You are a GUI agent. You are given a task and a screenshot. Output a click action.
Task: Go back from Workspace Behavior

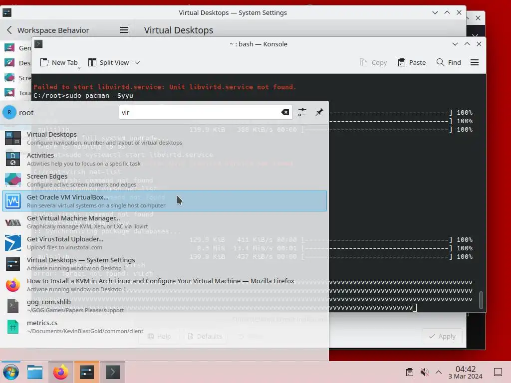tap(9, 30)
